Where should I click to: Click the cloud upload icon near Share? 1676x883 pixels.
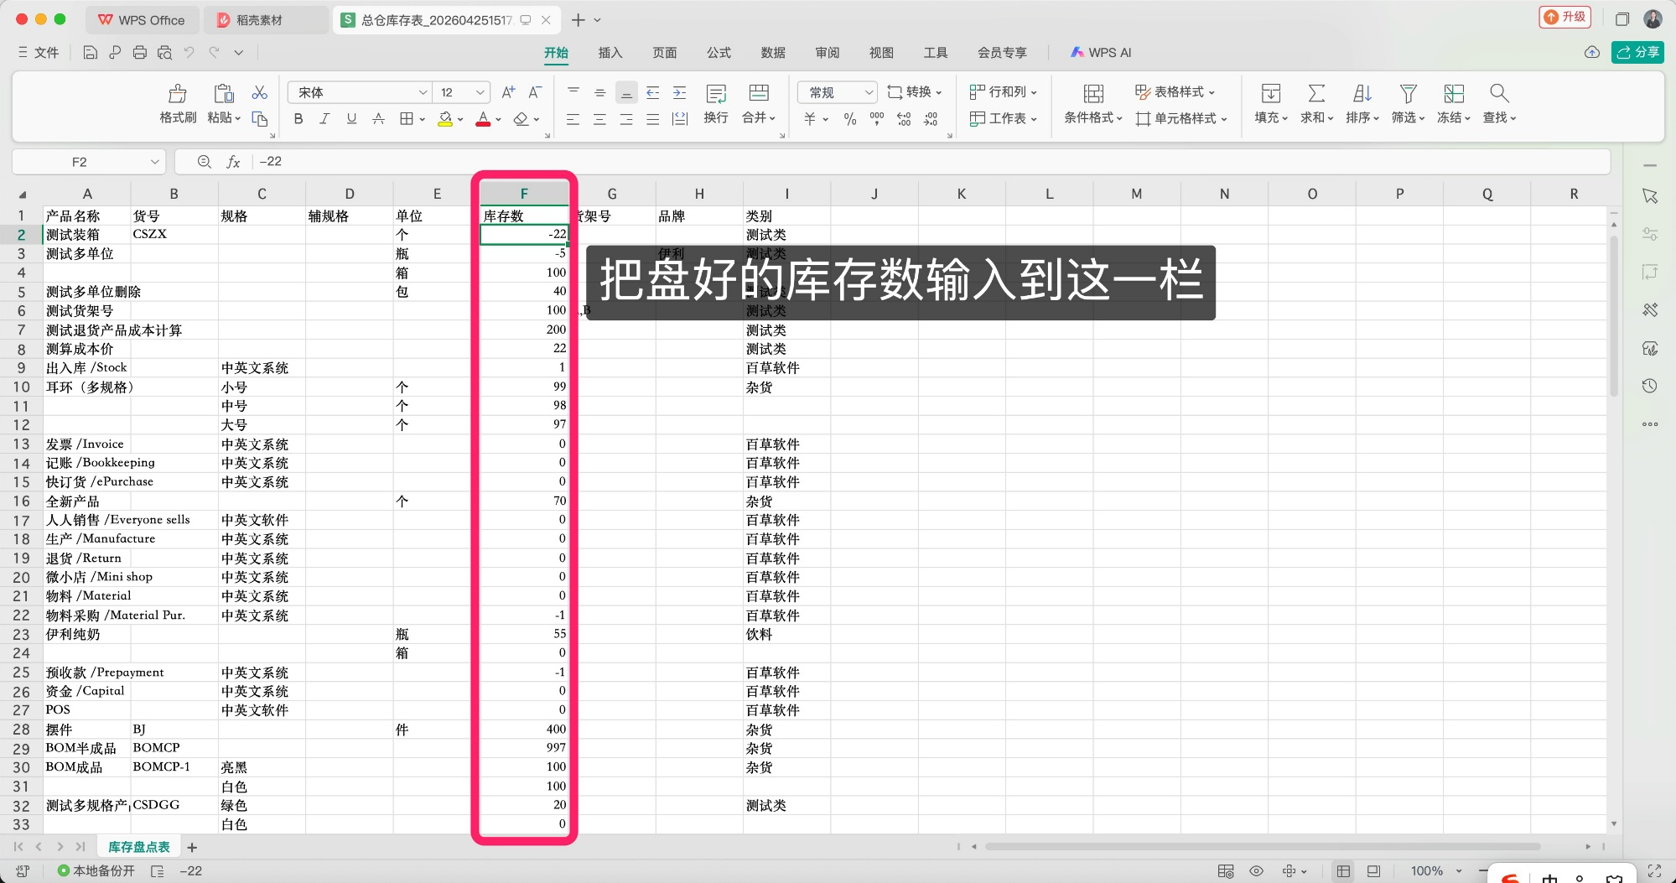click(x=1592, y=52)
